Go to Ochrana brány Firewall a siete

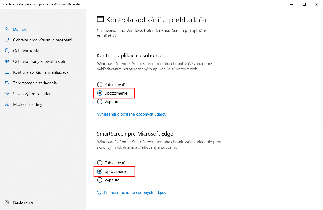[x=40, y=62]
